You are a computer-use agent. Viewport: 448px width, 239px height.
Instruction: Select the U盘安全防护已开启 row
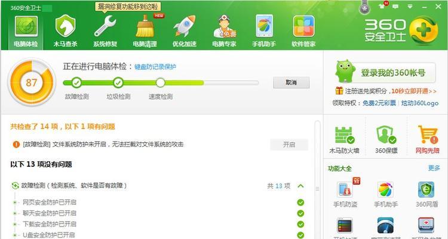158,235
